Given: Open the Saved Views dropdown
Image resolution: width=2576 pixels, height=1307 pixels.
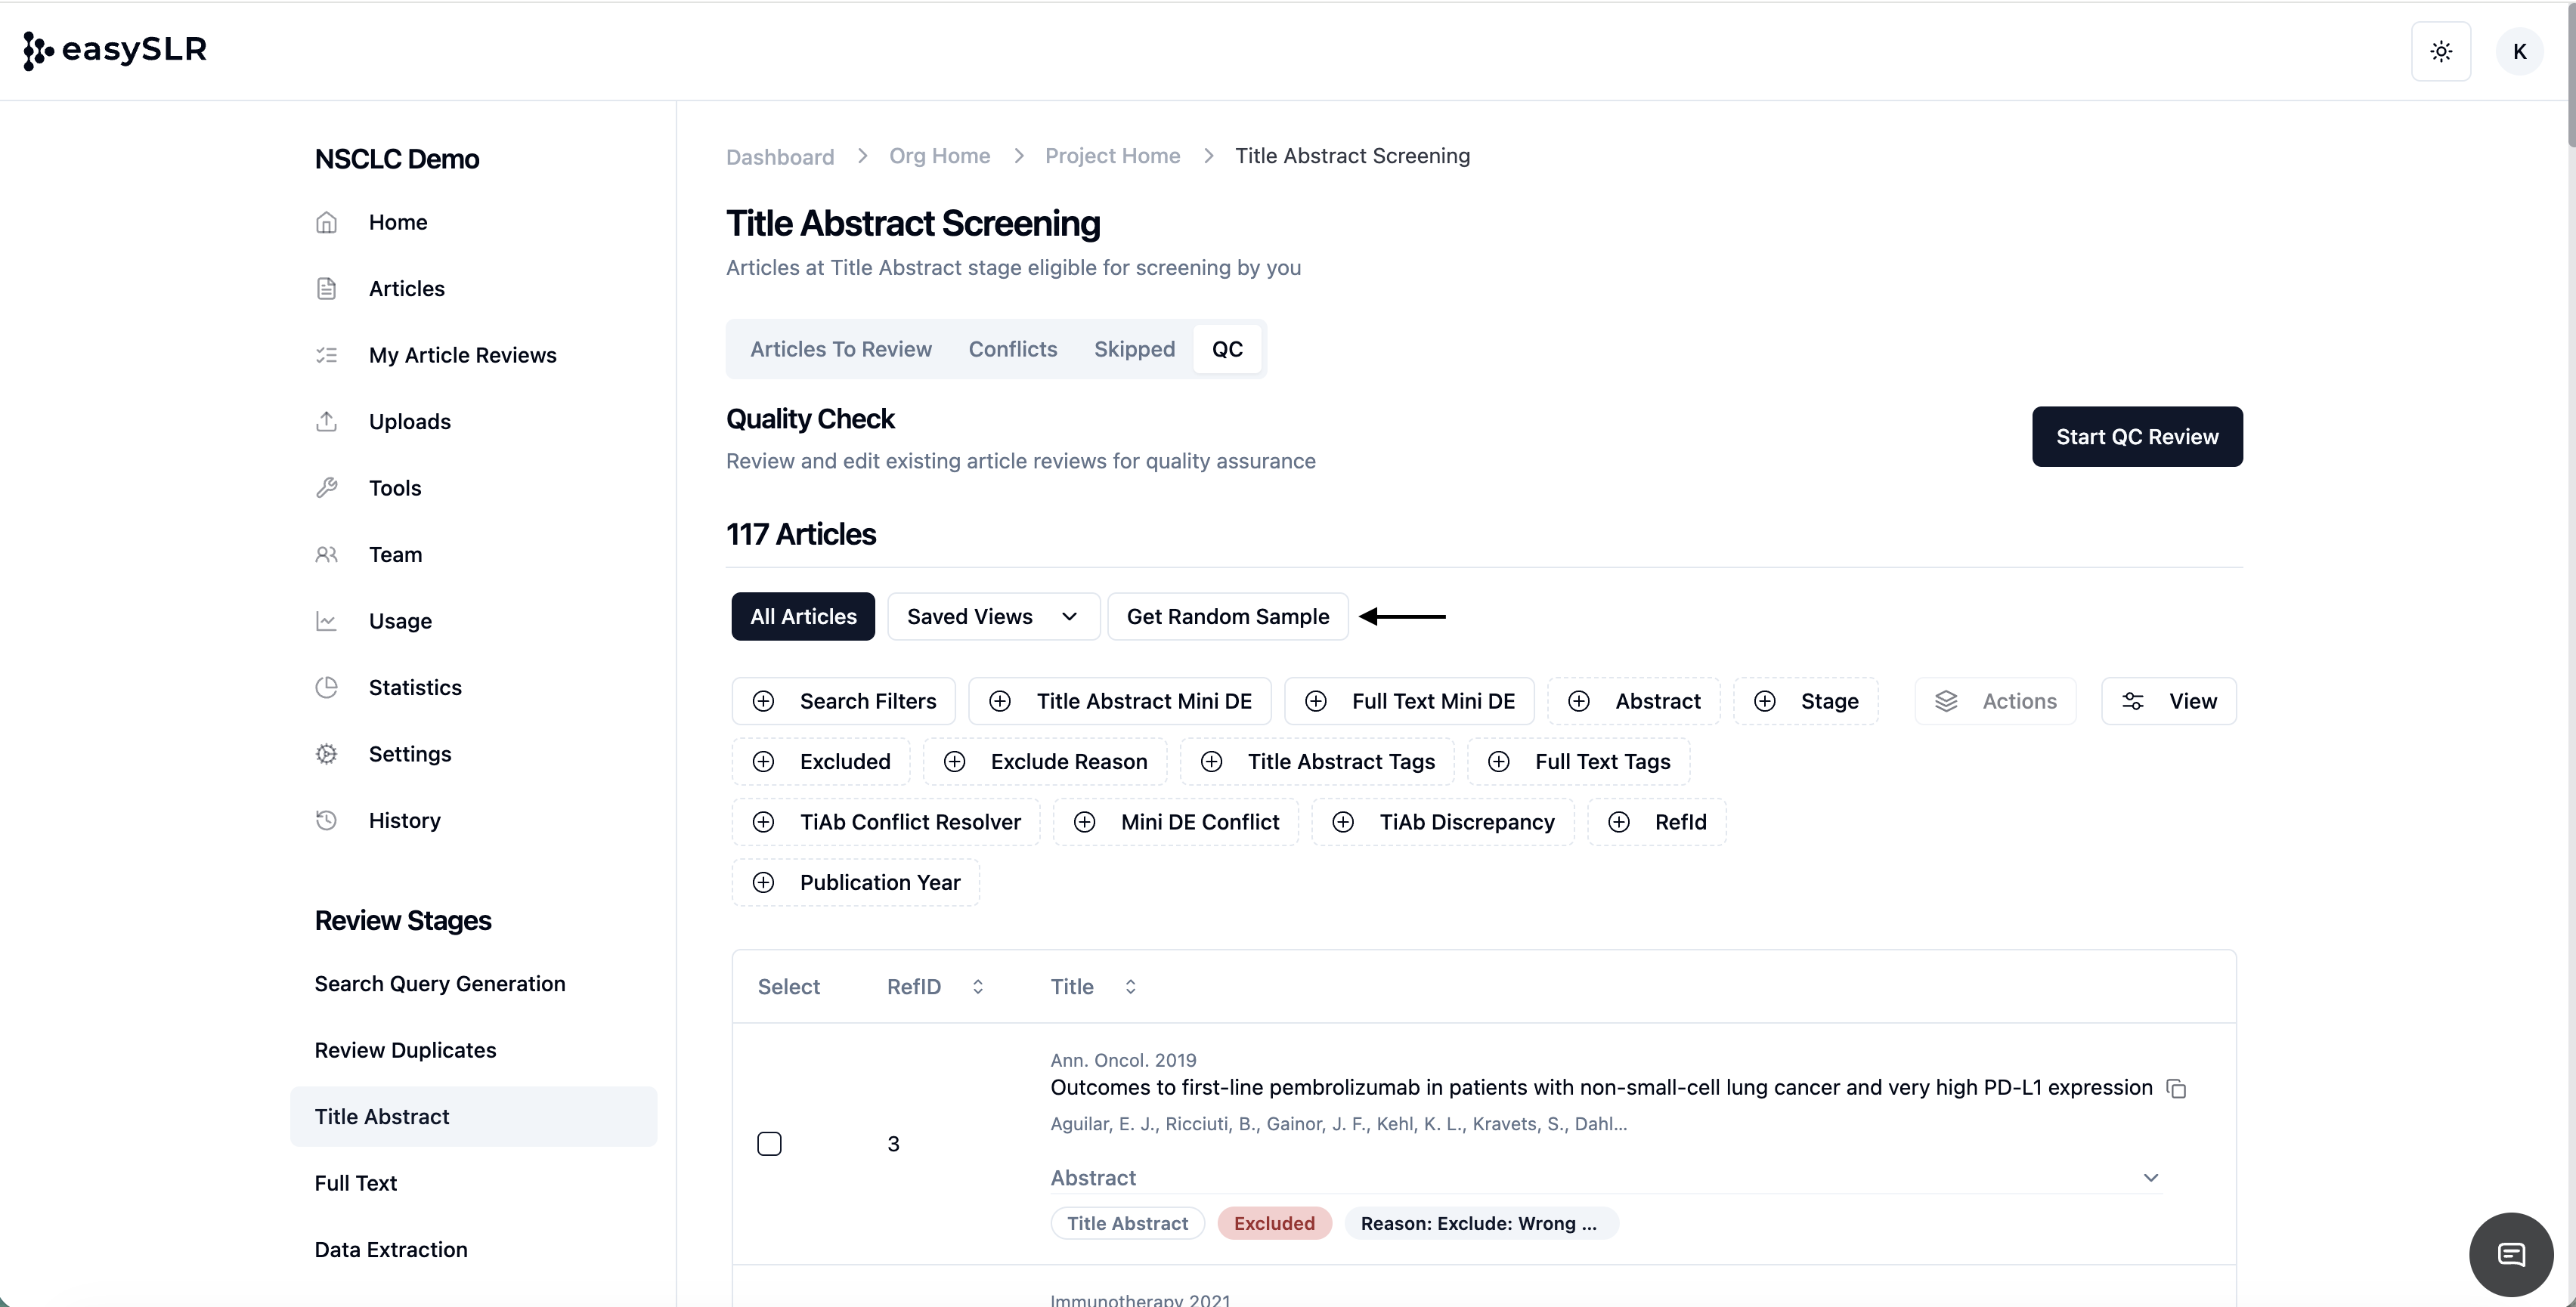Looking at the screenshot, I should (992, 616).
